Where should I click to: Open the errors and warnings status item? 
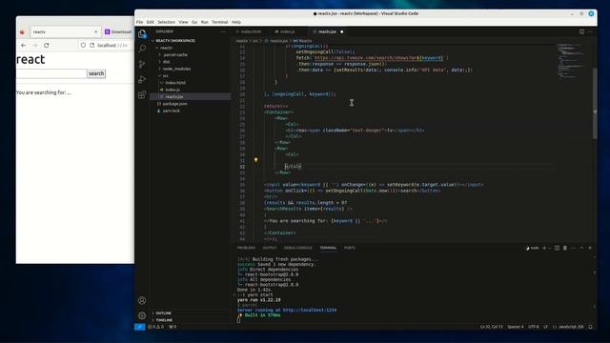coord(156,327)
